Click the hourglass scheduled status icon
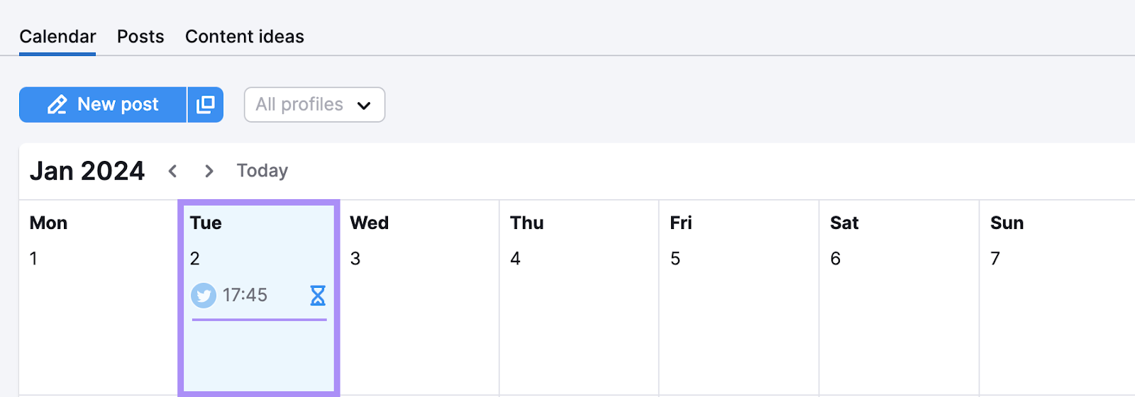Viewport: 1135px width, 397px height. point(318,296)
